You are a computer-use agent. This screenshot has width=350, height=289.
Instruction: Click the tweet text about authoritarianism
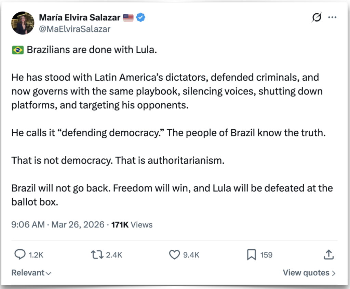pos(118,160)
